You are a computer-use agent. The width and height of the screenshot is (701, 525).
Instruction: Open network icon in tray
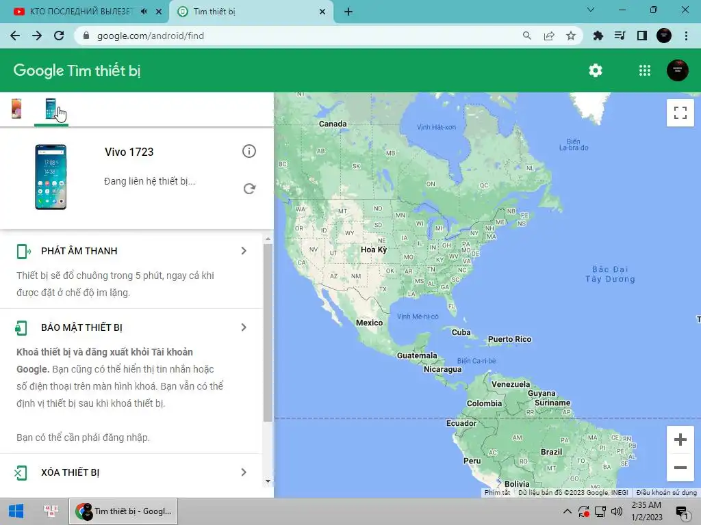[x=600, y=511]
